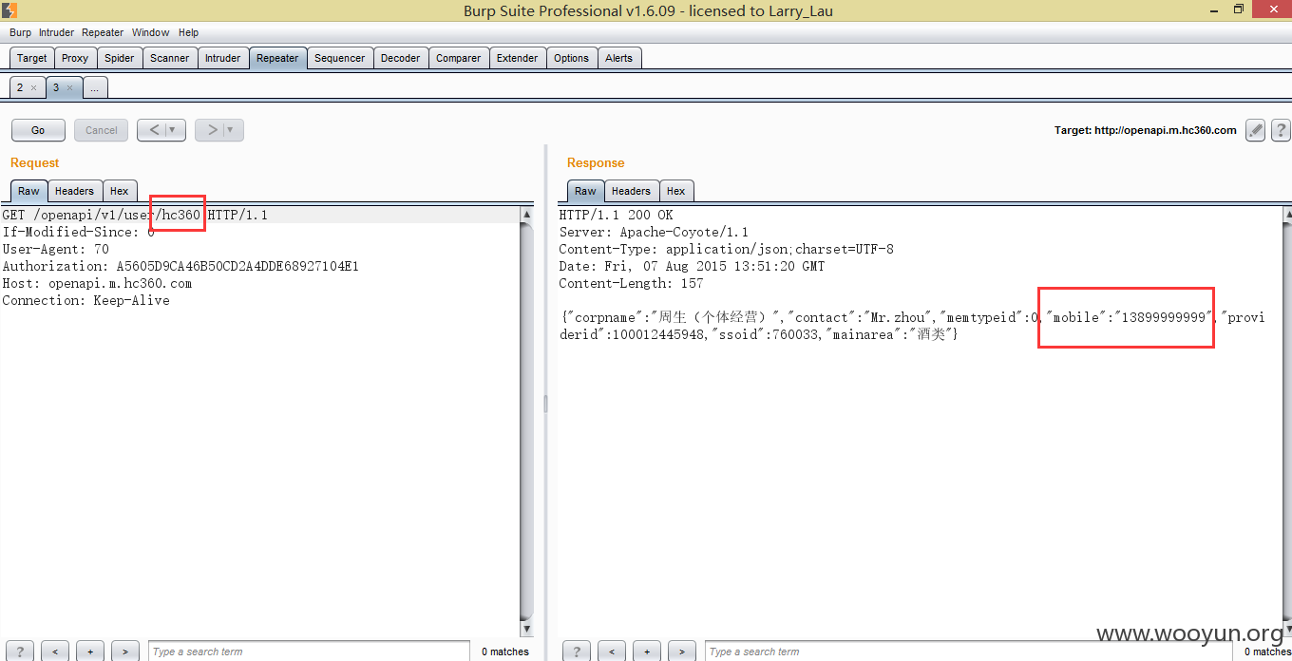Switch to the Sequencer tab
Image resolution: width=1292 pixels, height=661 pixels.
[340, 58]
